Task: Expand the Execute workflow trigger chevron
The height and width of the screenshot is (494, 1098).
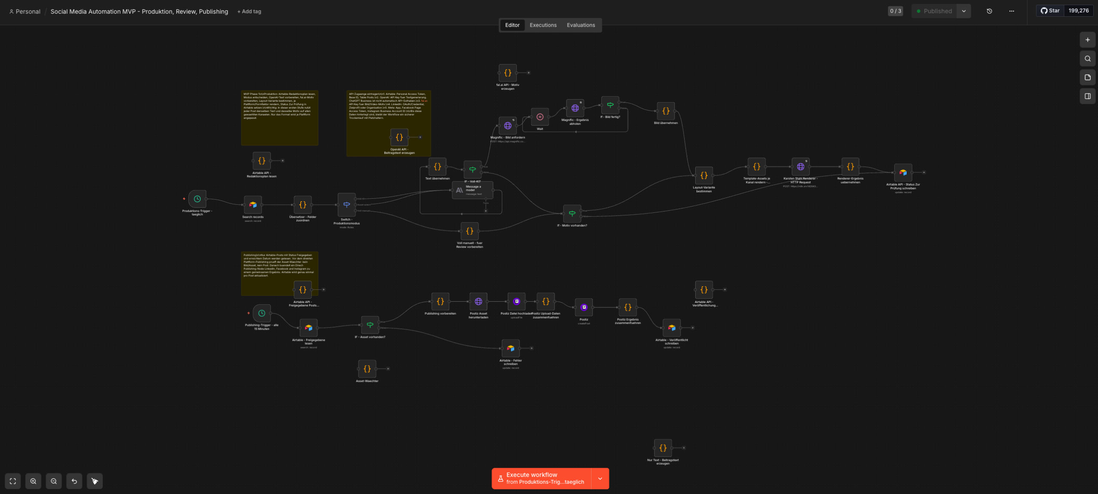Action: pyautogui.click(x=600, y=479)
